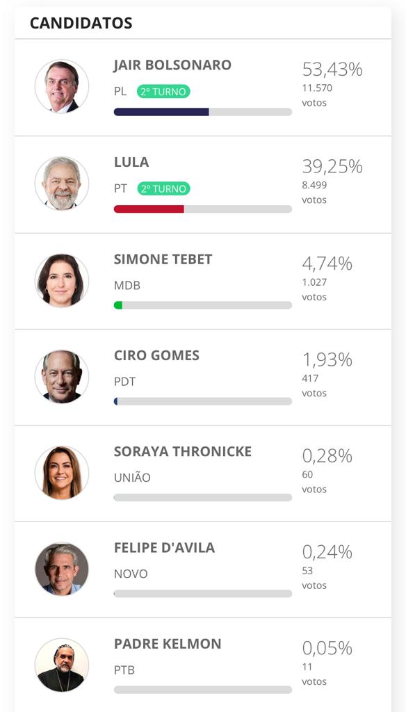
Task: Open the LULA candidate name link
Action: point(131,162)
